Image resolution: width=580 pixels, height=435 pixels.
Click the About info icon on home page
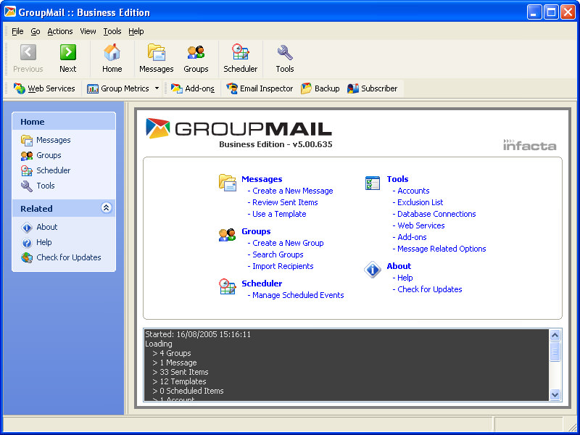click(x=373, y=270)
